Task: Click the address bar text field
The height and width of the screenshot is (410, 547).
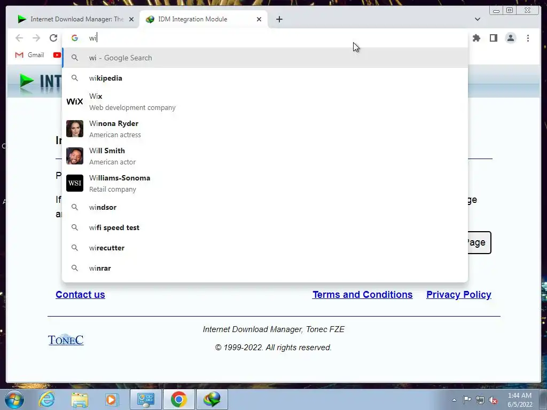Action: tap(265, 38)
